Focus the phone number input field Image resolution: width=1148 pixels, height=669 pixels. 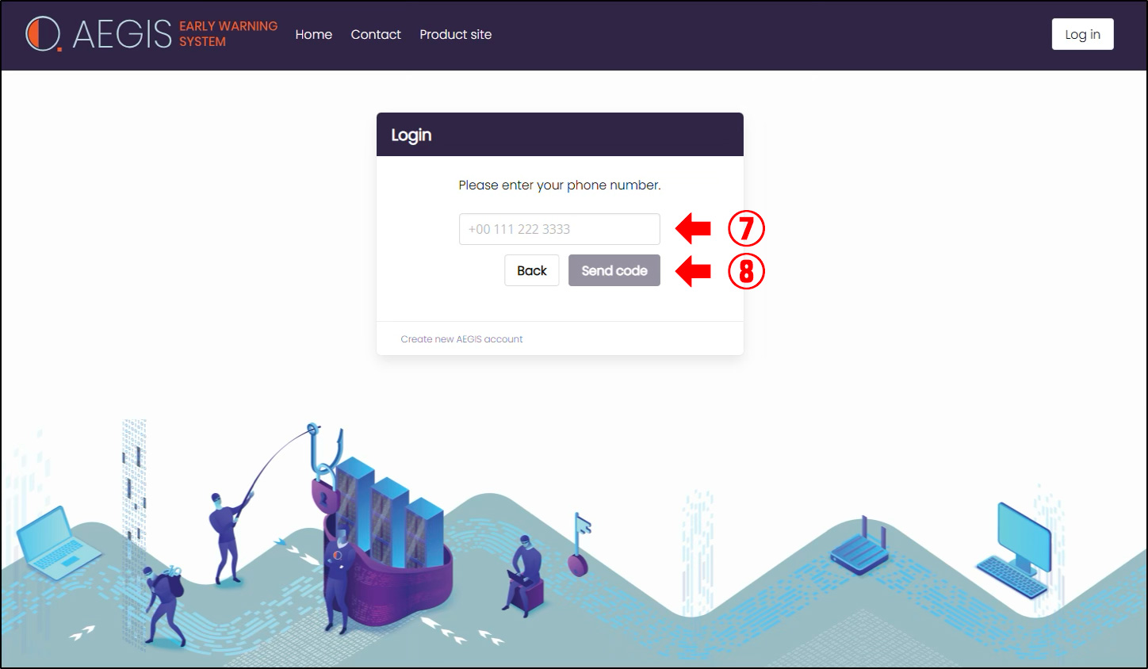(x=560, y=229)
